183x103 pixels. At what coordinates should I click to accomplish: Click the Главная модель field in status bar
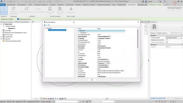103,102
